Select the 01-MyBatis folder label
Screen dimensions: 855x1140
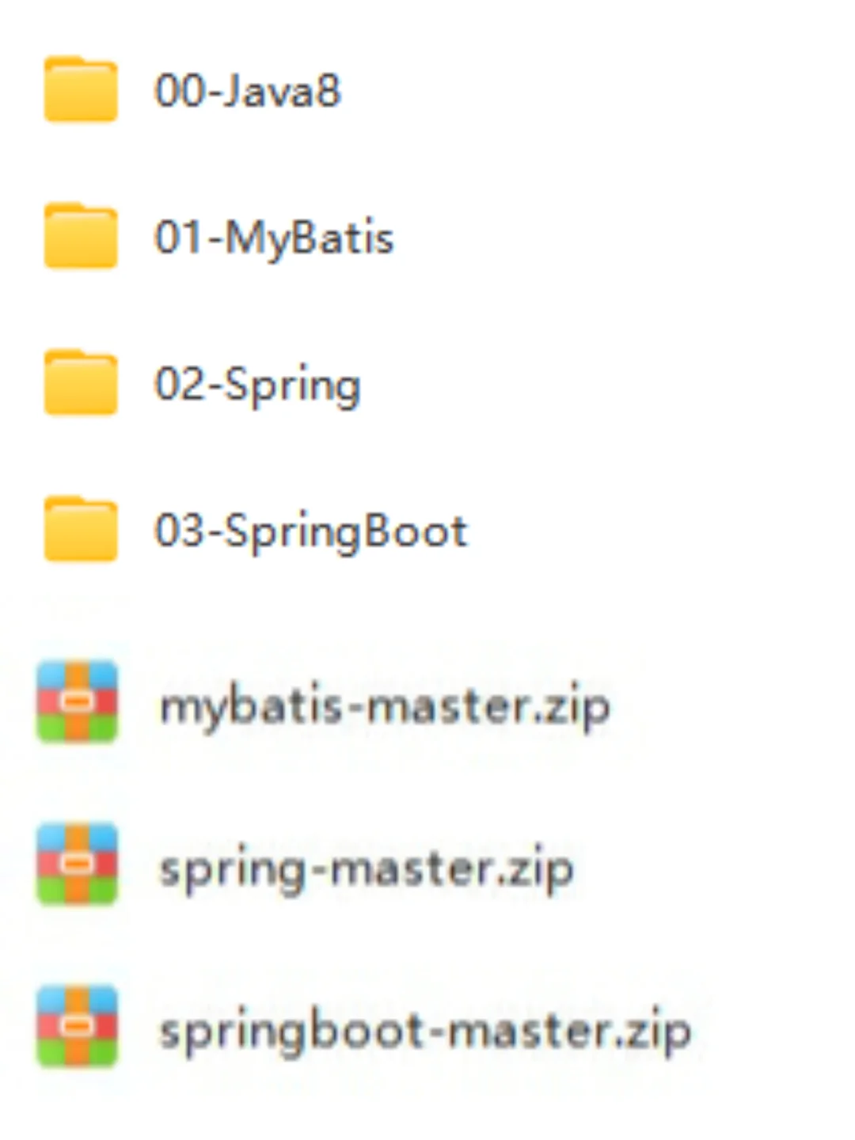click(274, 238)
